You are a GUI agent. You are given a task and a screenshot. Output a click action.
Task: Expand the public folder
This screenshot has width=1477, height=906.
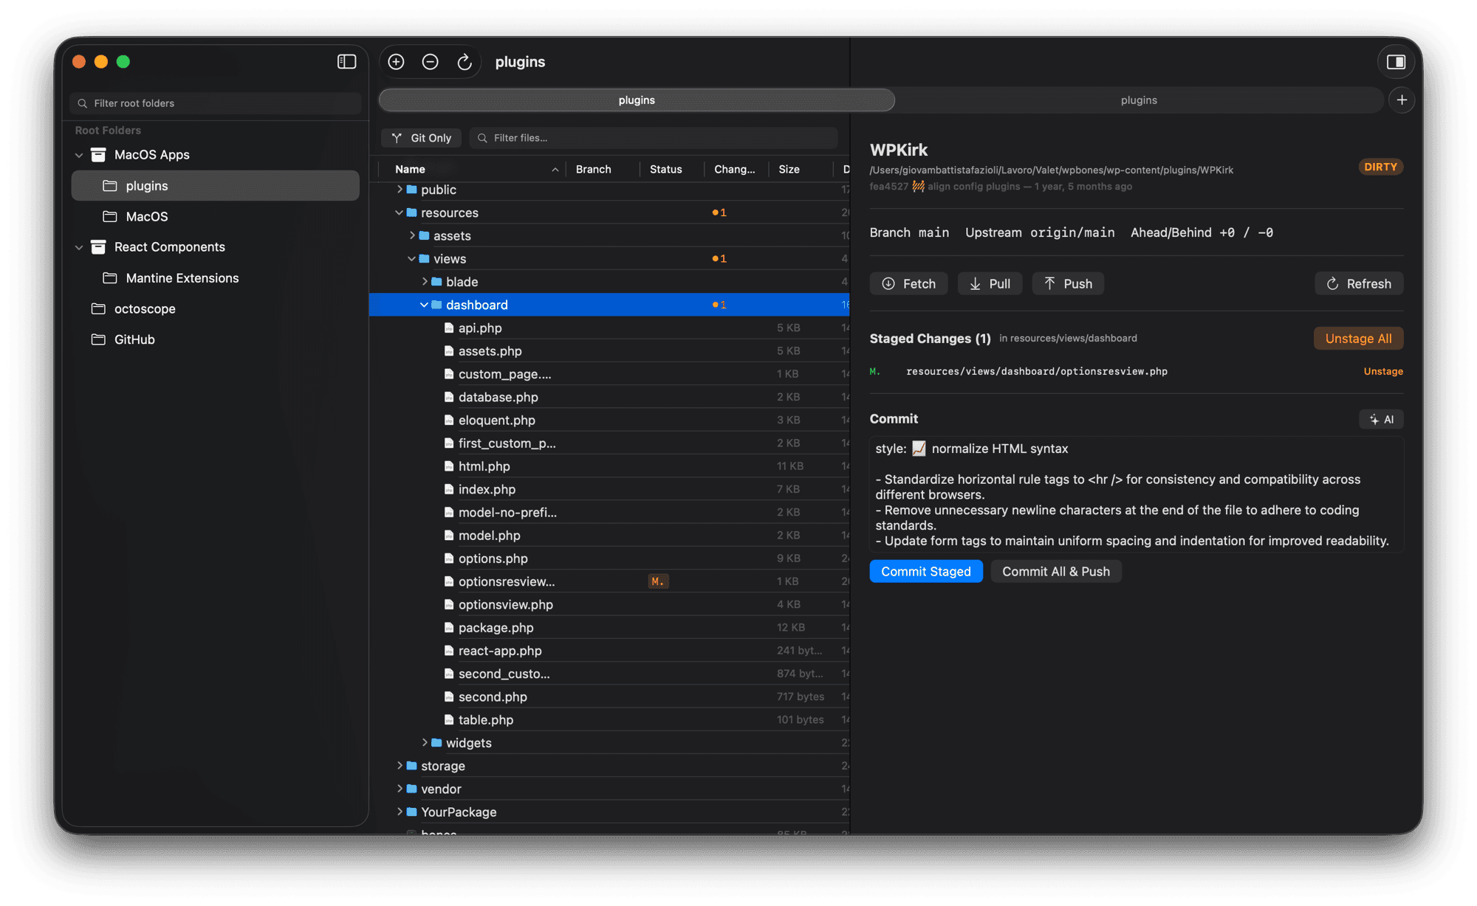click(x=400, y=190)
